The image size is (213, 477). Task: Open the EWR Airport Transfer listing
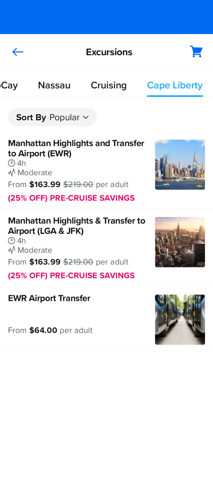[x=49, y=298]
